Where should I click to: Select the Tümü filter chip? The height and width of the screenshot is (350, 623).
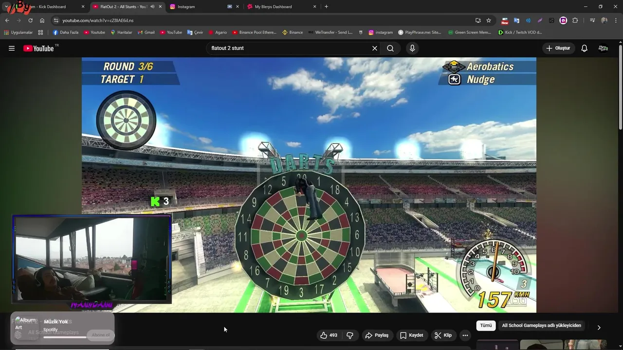coord(486,326)
